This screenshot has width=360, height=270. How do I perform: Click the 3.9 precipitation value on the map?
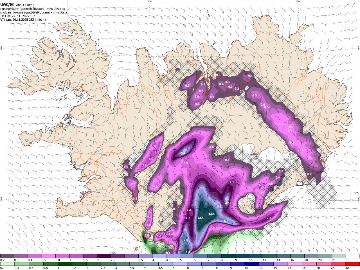(x=219, y=206)
